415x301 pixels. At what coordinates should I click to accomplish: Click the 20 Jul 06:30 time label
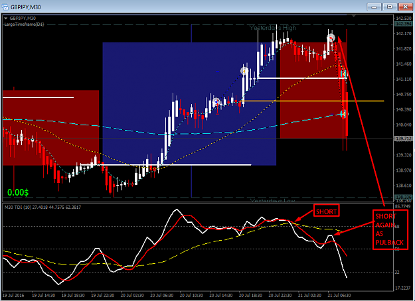tap(162, 295)
